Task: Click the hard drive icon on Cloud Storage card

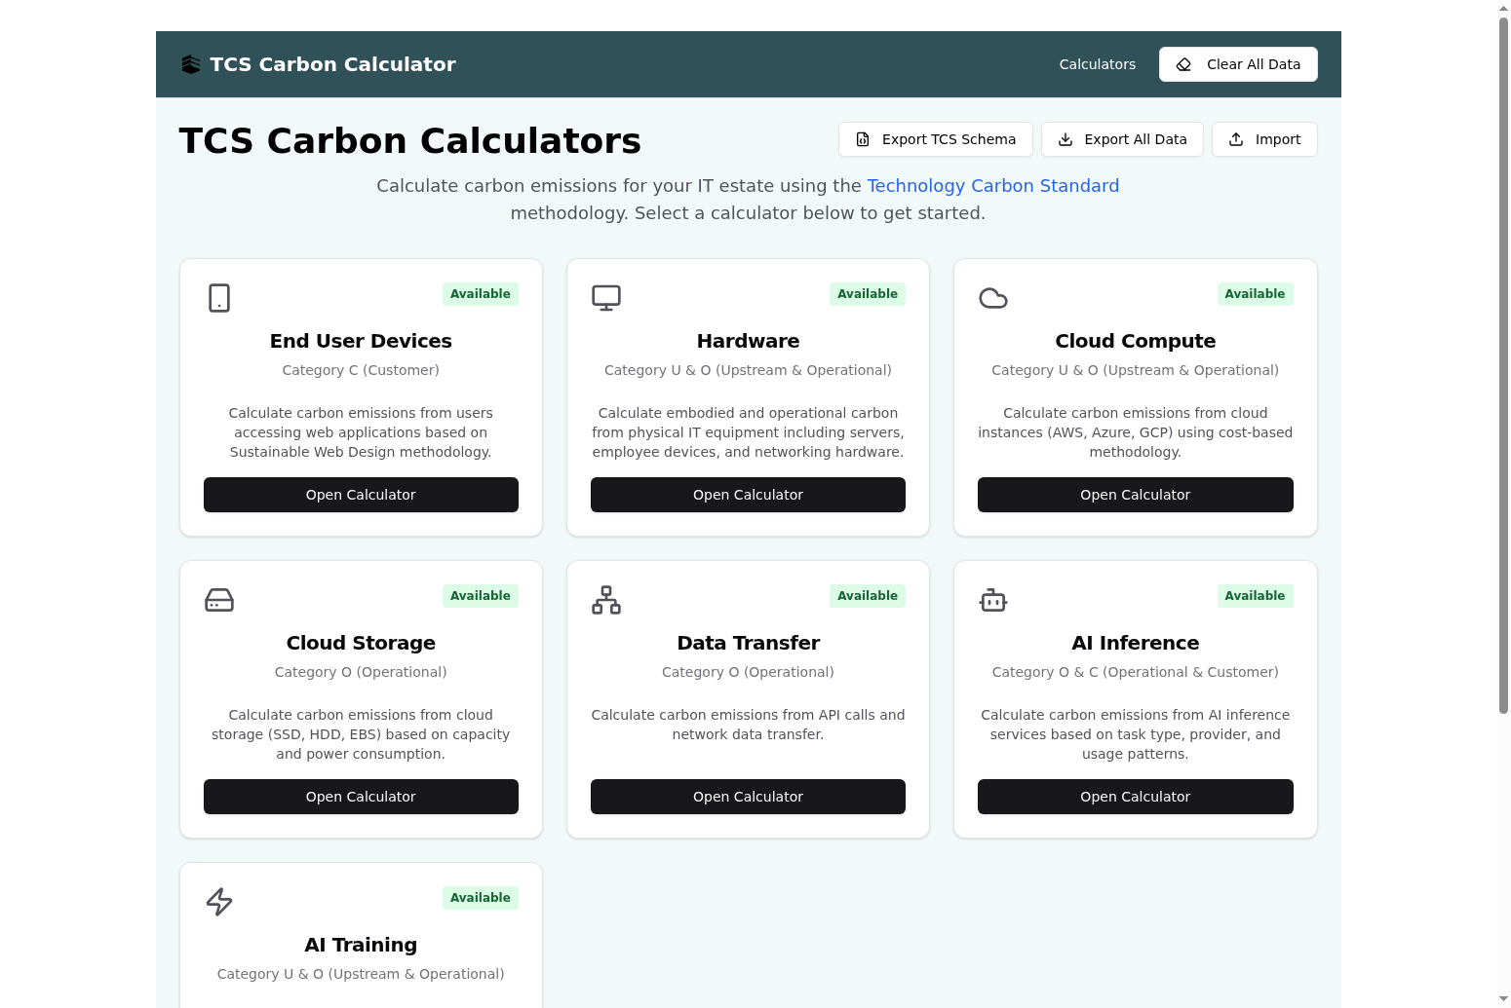Action: (218, 600)
